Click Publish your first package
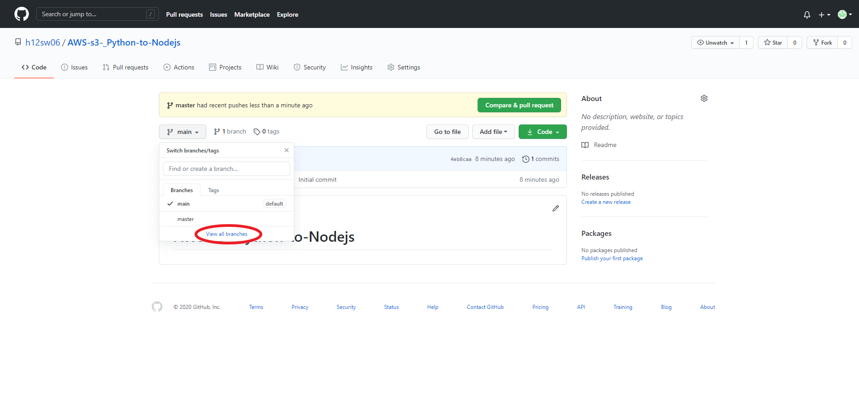 [612, 258]
